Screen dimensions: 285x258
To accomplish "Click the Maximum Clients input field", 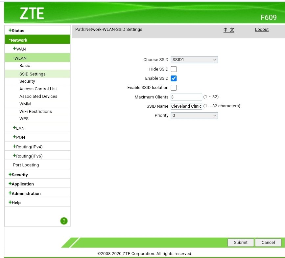I will tap(186, 97).
